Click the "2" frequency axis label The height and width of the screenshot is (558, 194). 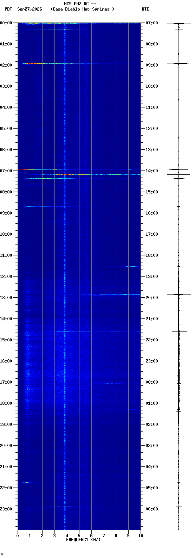42,536
